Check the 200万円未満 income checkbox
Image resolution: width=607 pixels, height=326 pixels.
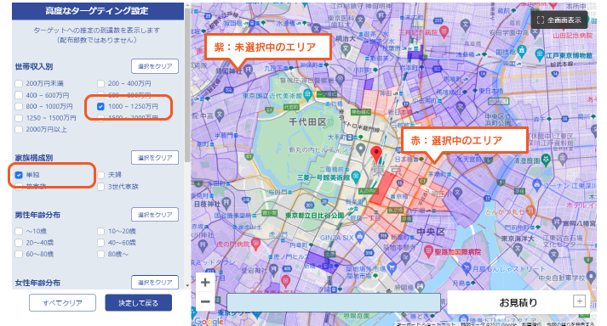(19, 84)
